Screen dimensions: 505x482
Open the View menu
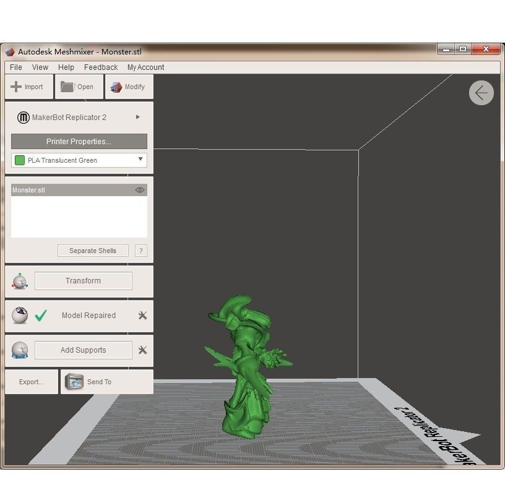click(40, 67)
